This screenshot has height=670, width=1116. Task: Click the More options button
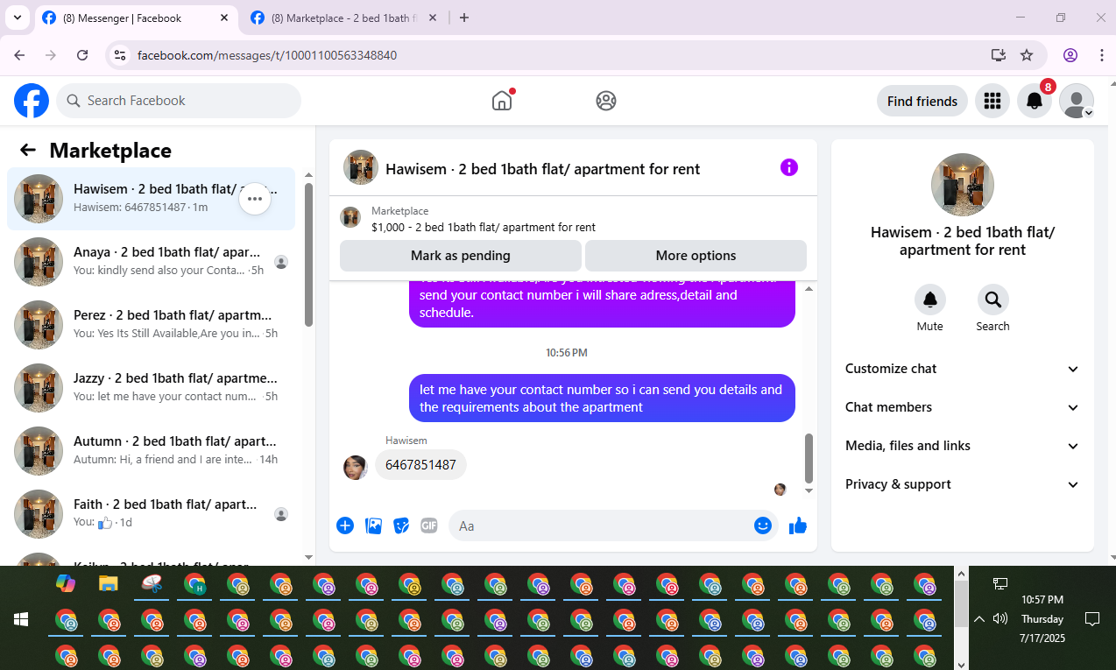tap(696, 256)
